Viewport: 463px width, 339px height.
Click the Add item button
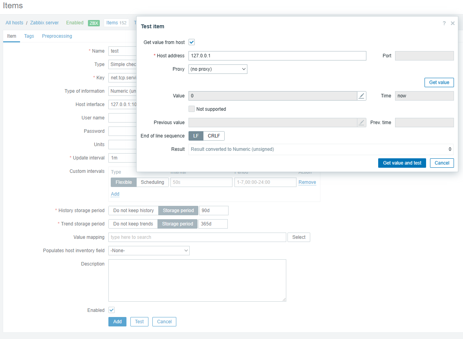[x=117, y=322]
